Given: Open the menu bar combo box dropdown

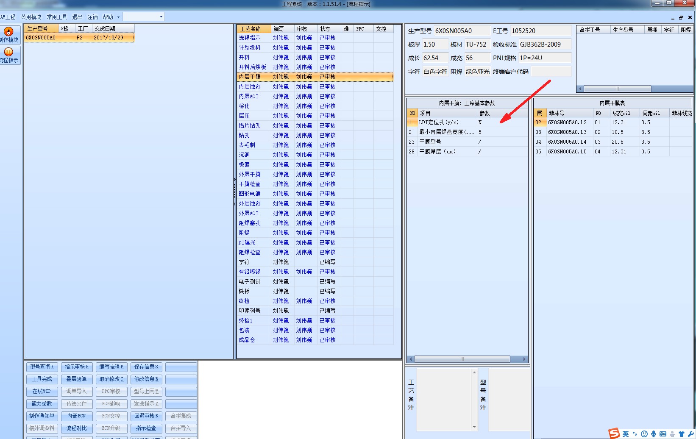Looking at the screenshot, I should click(x=161, y=17).
